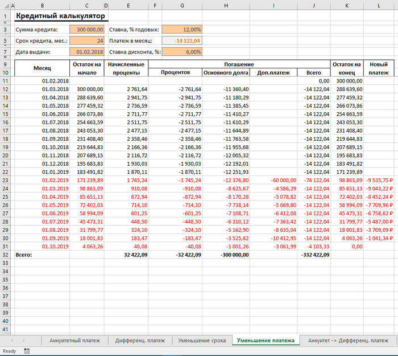The height and width of the screenshot is (356, 398).
Task: Select the issue date cell 01.02.2018
Action: [88, 52]
